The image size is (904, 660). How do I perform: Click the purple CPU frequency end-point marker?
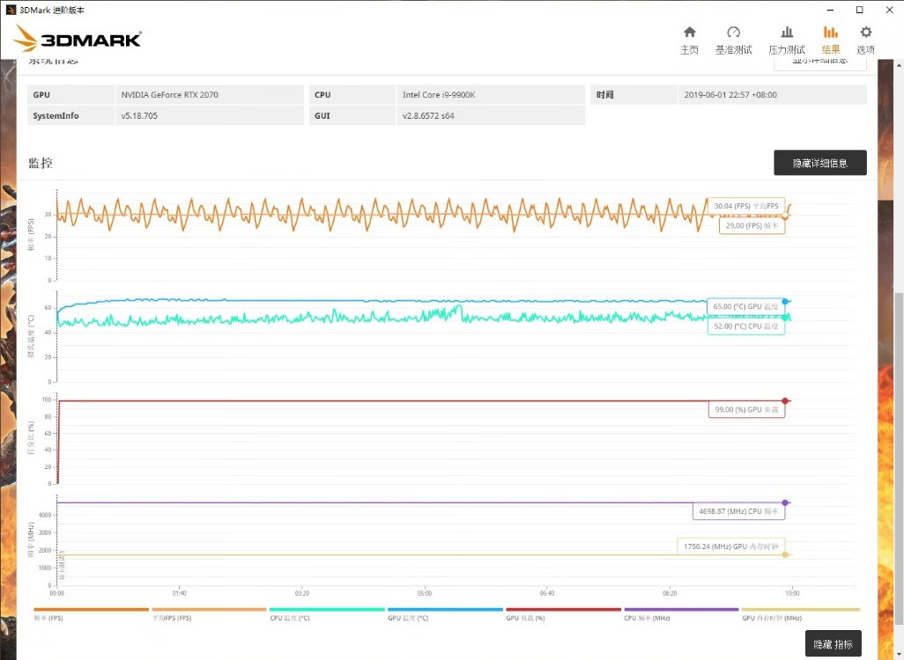(x=785, y=502)
